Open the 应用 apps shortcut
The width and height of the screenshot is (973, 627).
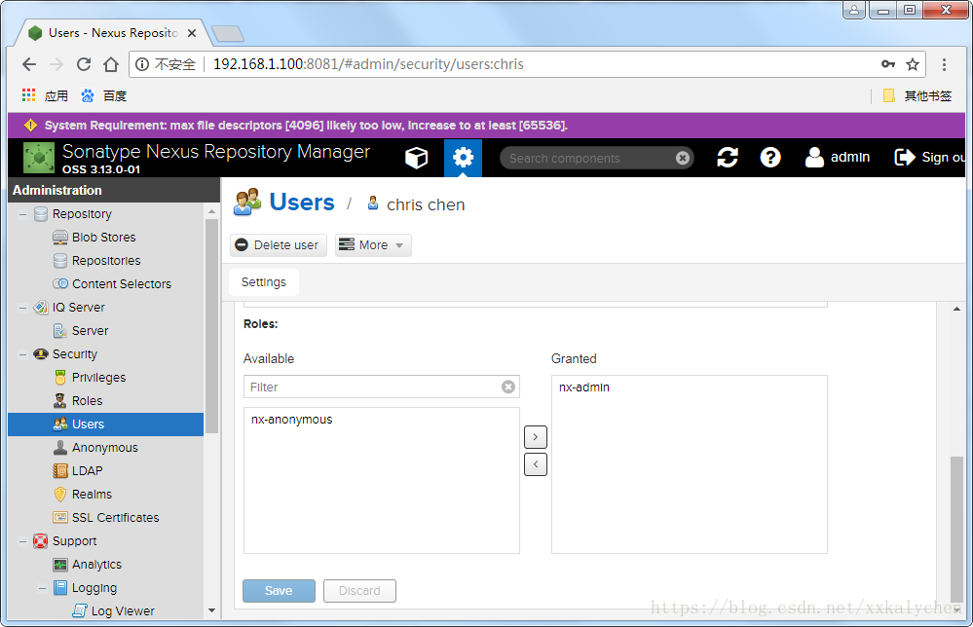coord(45,95)
